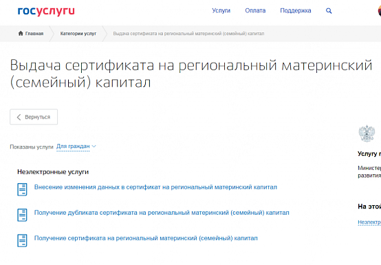Screen dimensions: 381x265
Task: Click the user avatar in the header
Action: pyautogui.click(x=380, y=11)
